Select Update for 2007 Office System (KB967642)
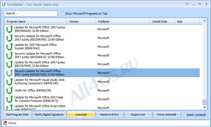This screenshot has width=211, height=127. pos(35,46)
